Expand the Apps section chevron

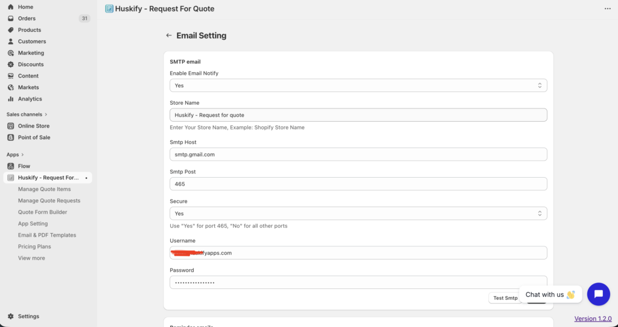coord(22,155)
